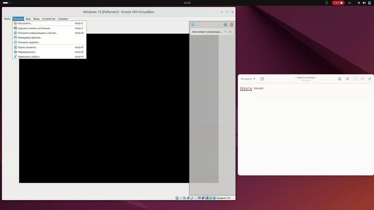374x210 pixels.
Task: Click the Кренты винде text line
Action: [252, 88]
